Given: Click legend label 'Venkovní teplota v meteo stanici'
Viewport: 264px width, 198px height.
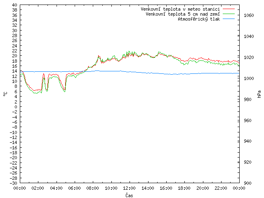Looking at the screenshot, I should [x=180, y=9].
